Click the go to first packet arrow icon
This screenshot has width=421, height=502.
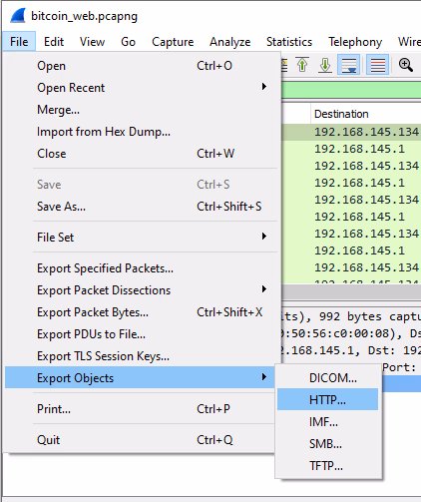(x=302, y=65)
